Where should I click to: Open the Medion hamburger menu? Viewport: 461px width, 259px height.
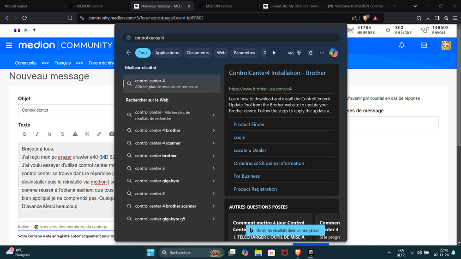coord(9,45)
